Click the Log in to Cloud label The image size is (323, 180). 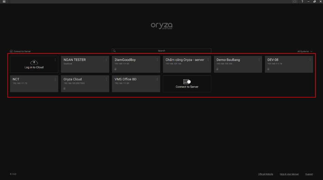[x=34, y=67]
